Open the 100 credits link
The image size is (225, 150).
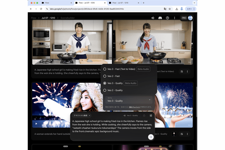134,107
